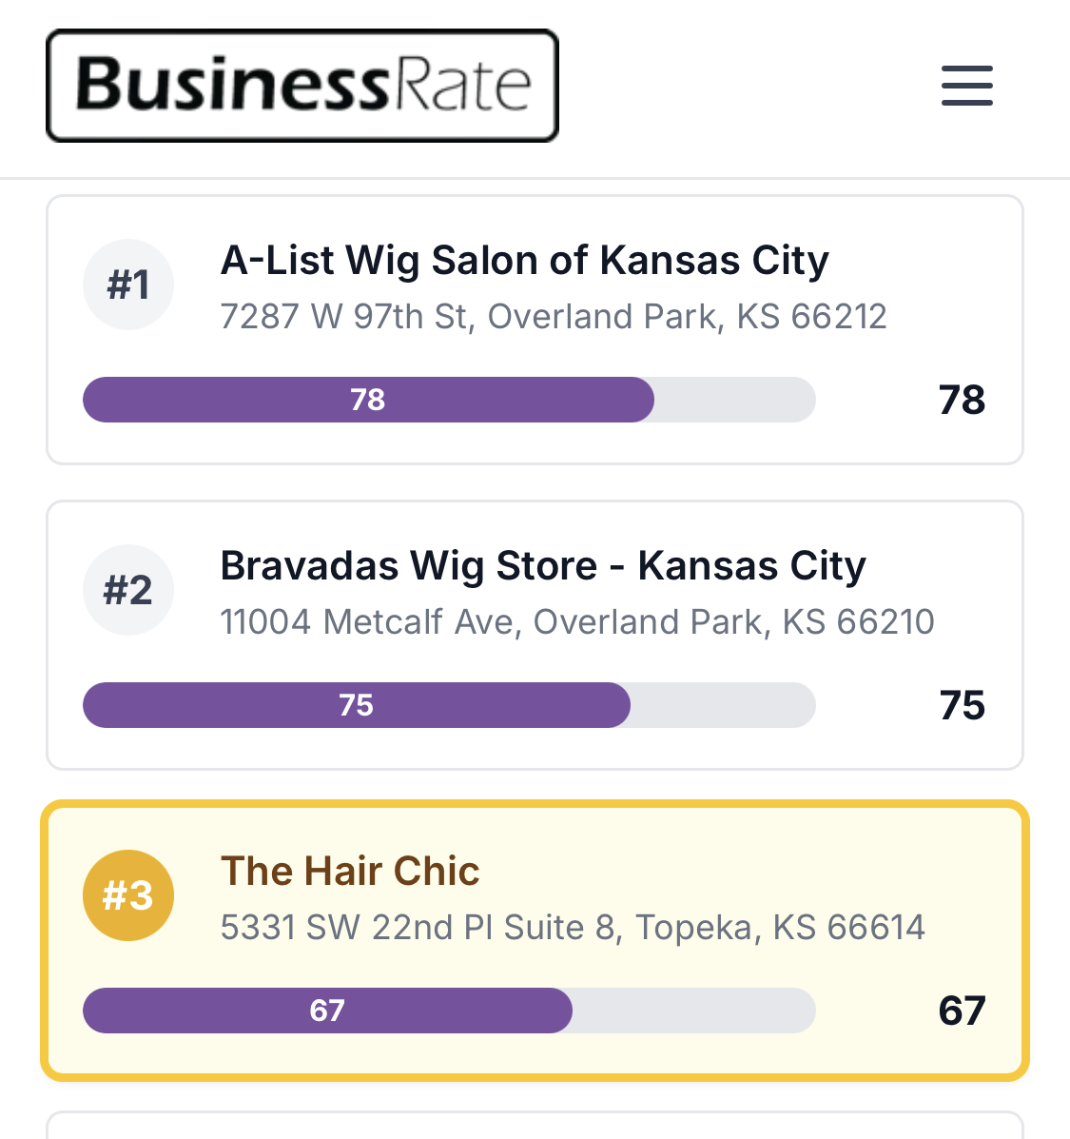1070x1139 pixels.
Task: Click the partially visible fourth listing card
Action: click(535, 1126)
